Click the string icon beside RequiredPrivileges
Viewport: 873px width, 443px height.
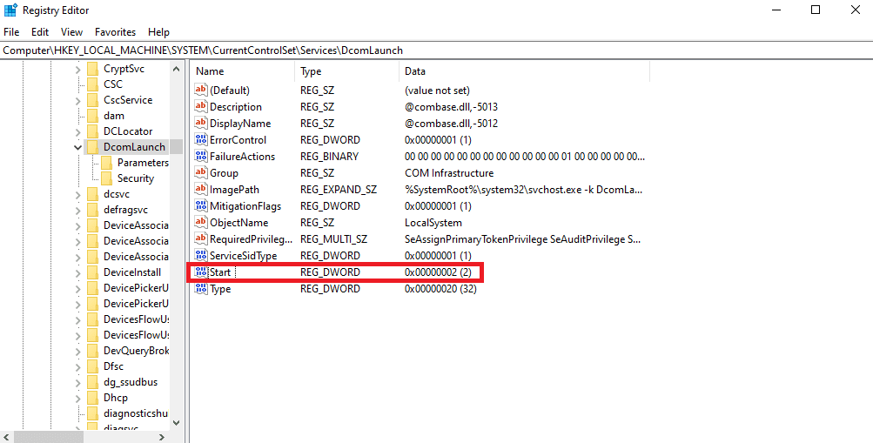click(200, 238)
